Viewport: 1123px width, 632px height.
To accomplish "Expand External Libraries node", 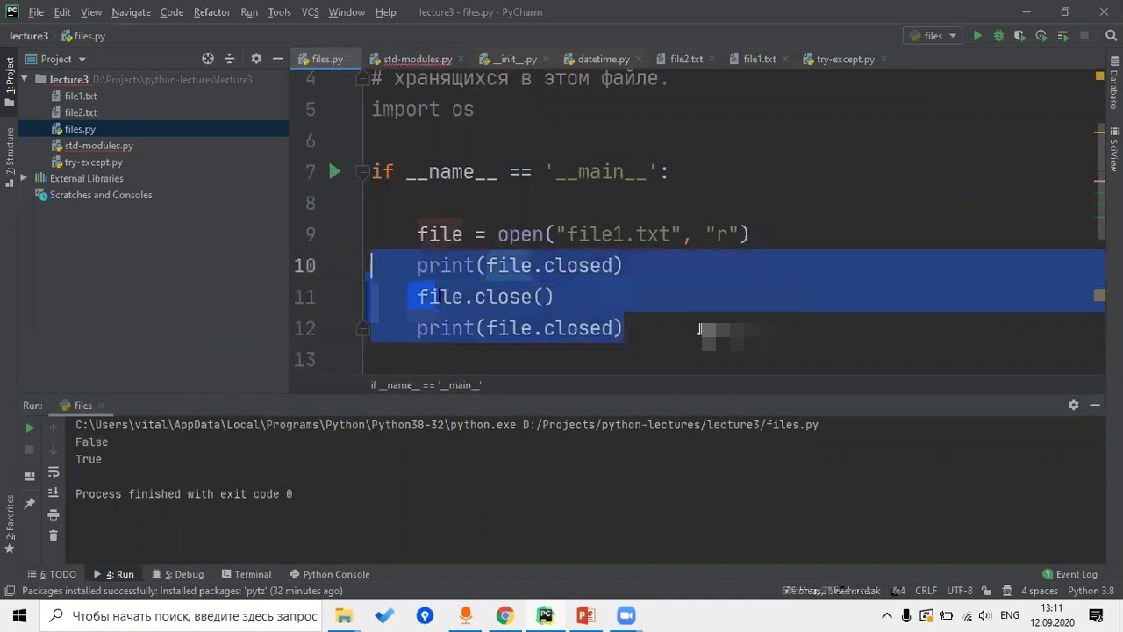I will pos(25,178).
